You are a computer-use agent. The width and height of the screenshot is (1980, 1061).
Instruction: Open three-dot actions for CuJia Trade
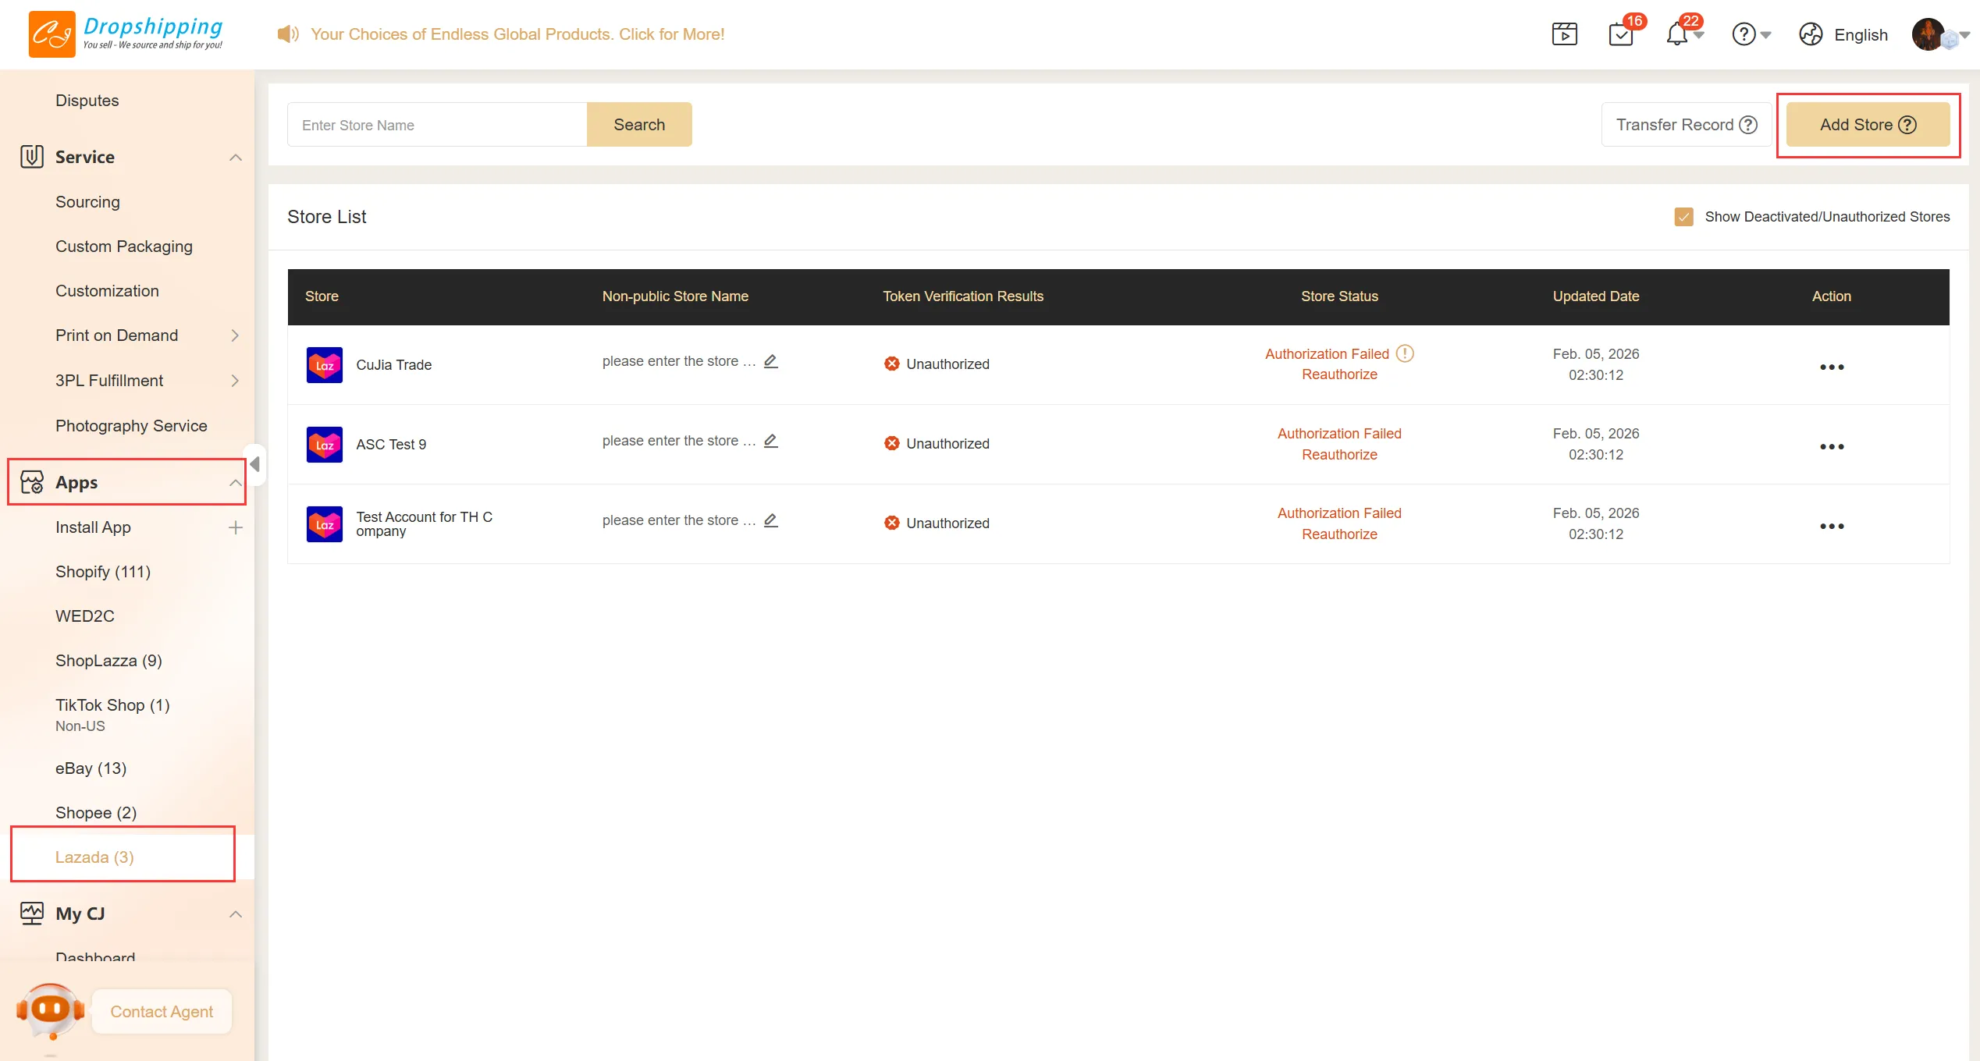pyautogui.click(x=1831, y=367)
